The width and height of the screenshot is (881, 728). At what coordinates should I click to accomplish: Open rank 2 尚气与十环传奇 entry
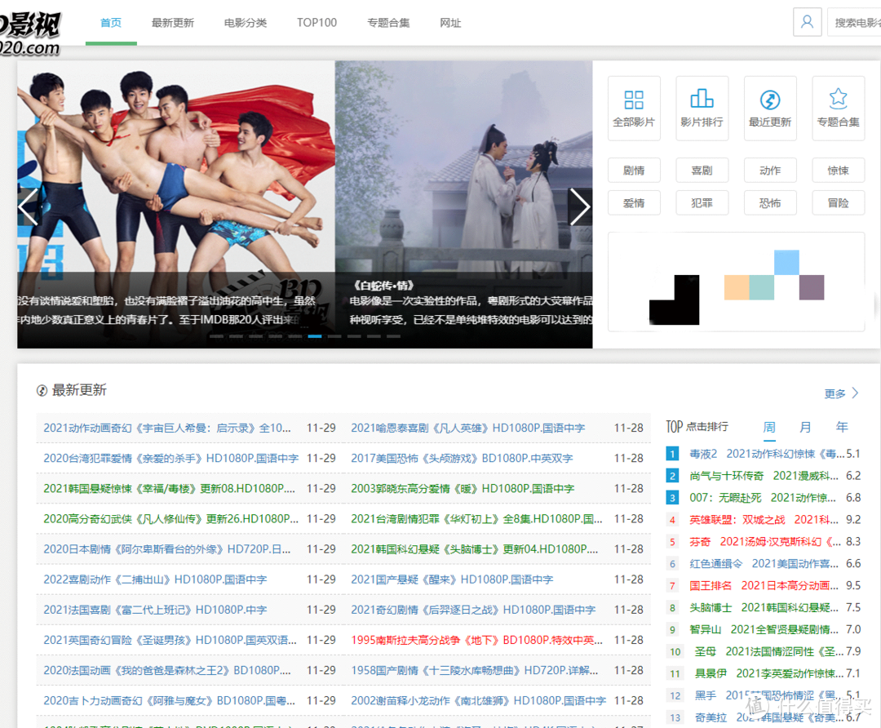pos(764,476)
